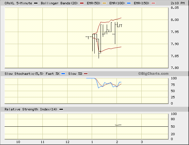Click the 7.95 price axis label
The height and width of the screenshot is (145, 189).
pos(175,32)
